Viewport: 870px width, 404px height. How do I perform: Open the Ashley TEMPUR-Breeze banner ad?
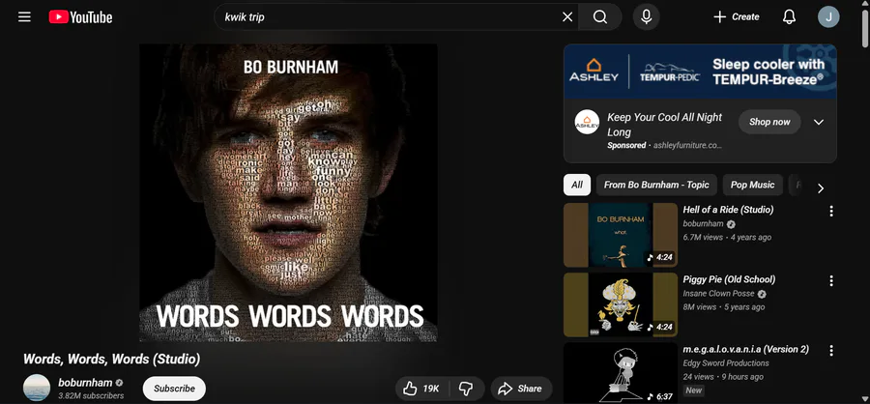click(x=700, y=72)
